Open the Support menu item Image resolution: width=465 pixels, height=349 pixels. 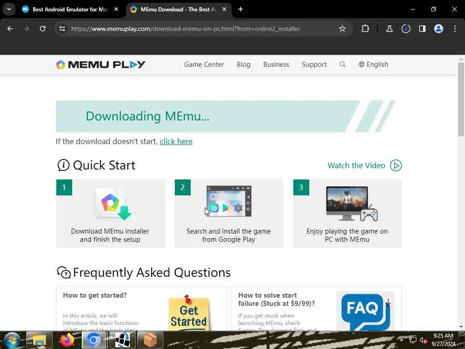coord(314,65)
